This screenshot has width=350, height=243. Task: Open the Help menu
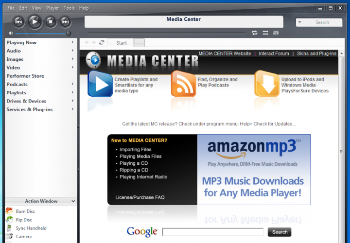84,8
